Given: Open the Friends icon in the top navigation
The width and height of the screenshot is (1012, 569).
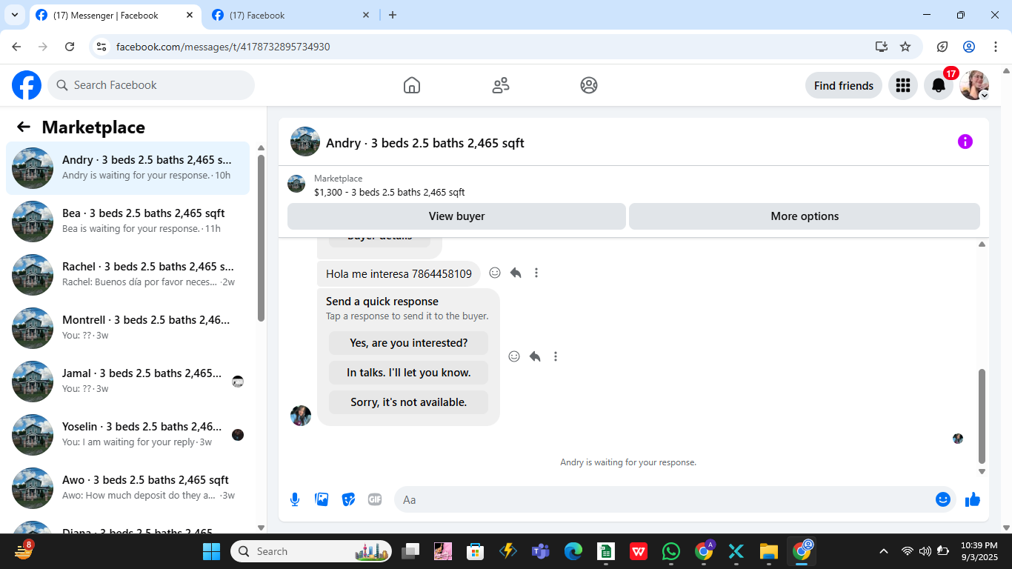Looking at the screenshot, I should (x=501, y=85).
